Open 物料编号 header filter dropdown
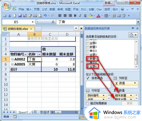Image resolution: width=142 pixels, height=121 pixels. click(x=26, y=54)
